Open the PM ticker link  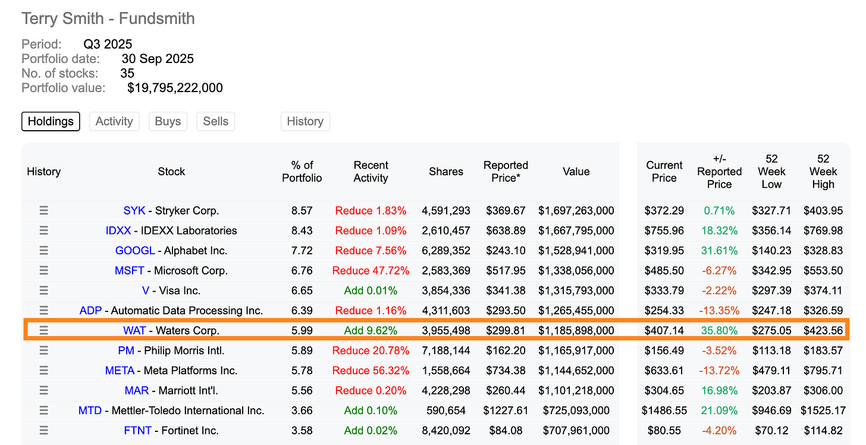pyautogui.click(x=126, y=351)
